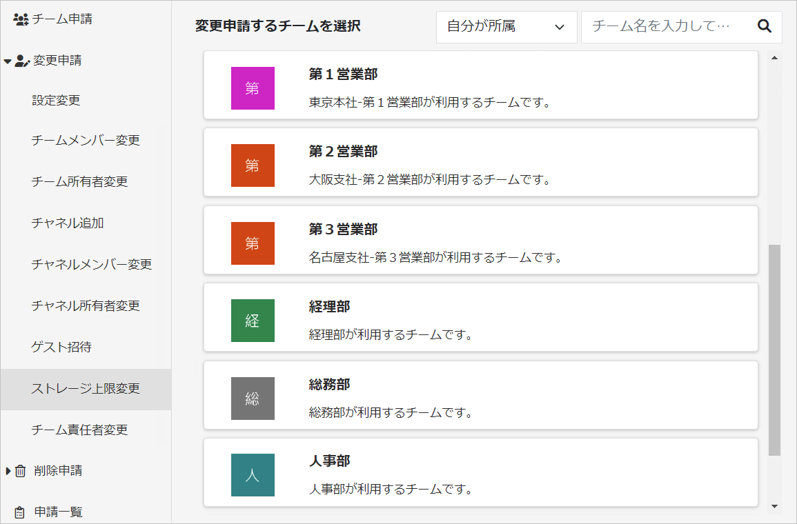This screenshot has height=524, width=797.
Task: Click the scrollbar up arrow
Action: point(774,58)
